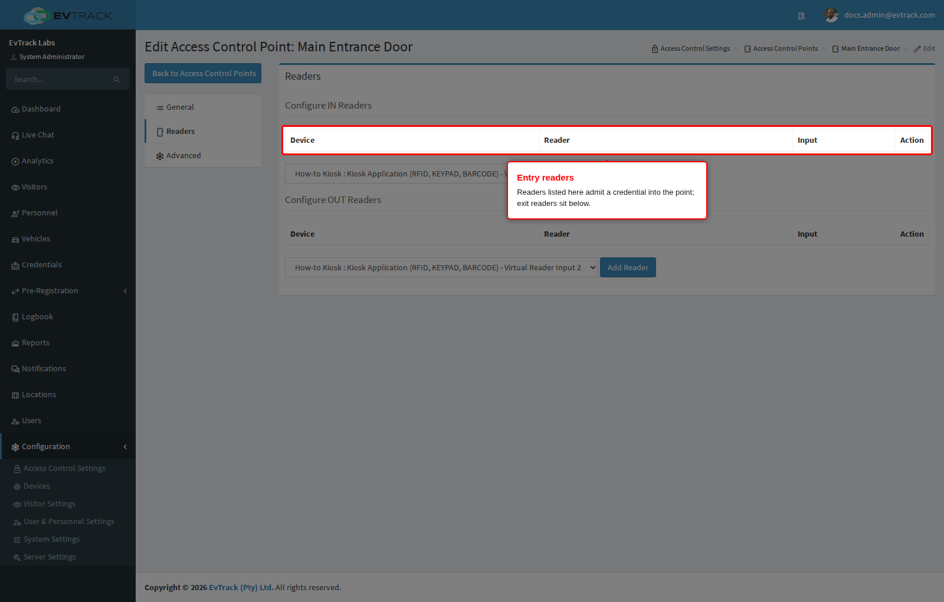Expand Pre-Registration chevron
944x602 pixels.
pos(125,291)
